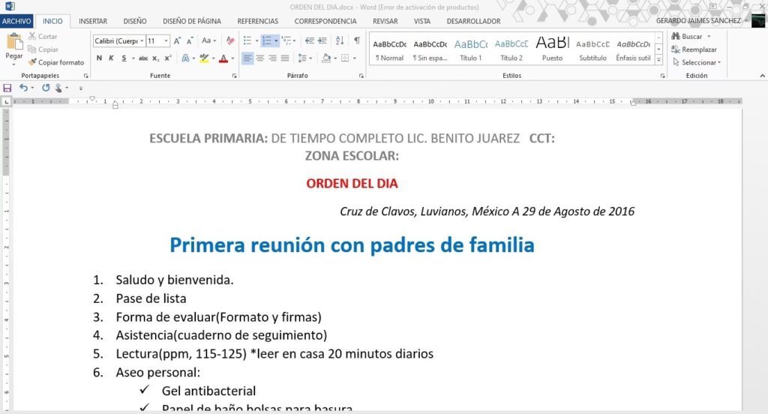Image resolution: width=768 pixels, height=414 pixels.
Task: Switch to the REFERENCIAS tab
Action: point(258,21)
